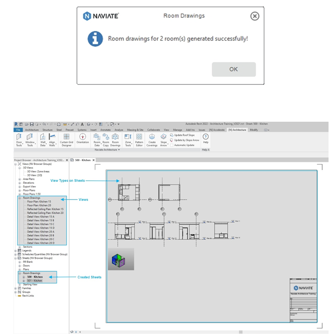Close the 500 - Kitchen view tab

coord(93,160)
